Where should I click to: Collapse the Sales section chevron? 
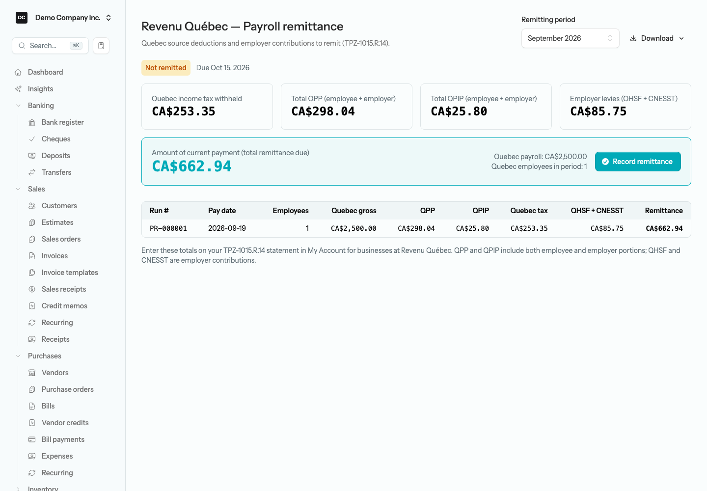18,189
